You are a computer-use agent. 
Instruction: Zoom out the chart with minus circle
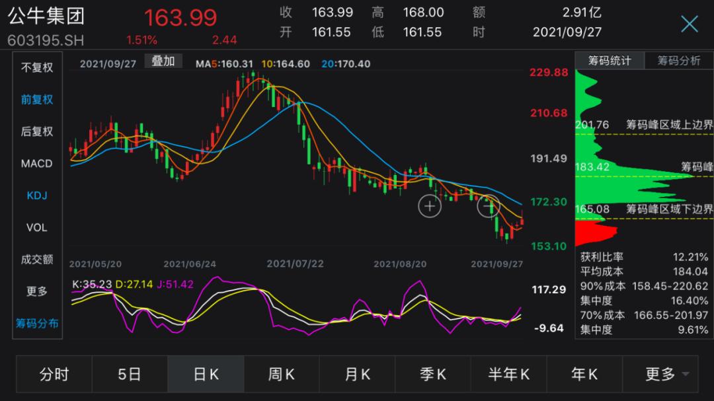[x=488, y=206]
